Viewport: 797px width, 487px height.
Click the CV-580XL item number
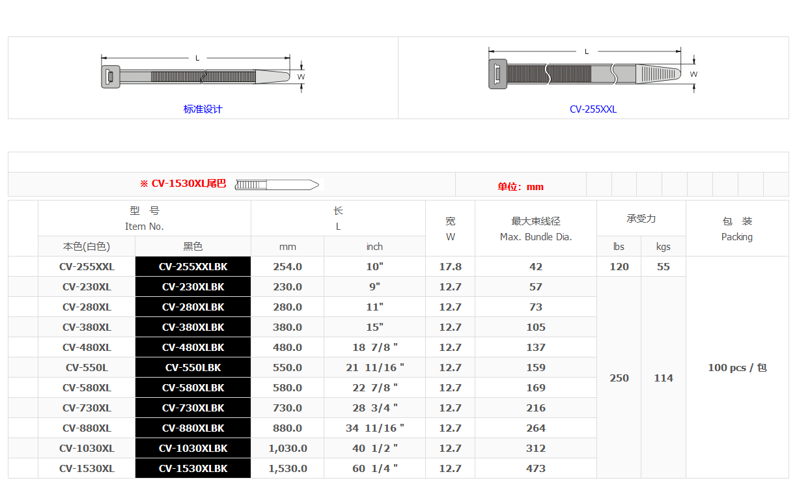(x=87, y=387)
